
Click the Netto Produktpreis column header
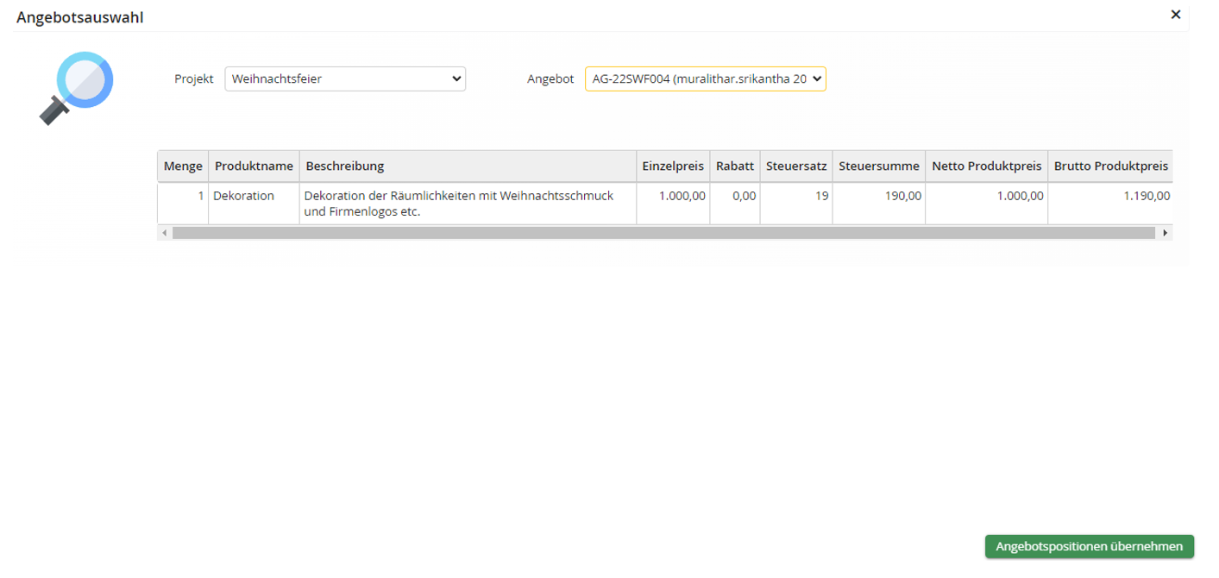click(987, 166)
